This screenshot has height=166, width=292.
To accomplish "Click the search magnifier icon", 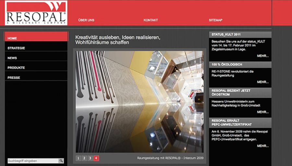I will 61,161.
